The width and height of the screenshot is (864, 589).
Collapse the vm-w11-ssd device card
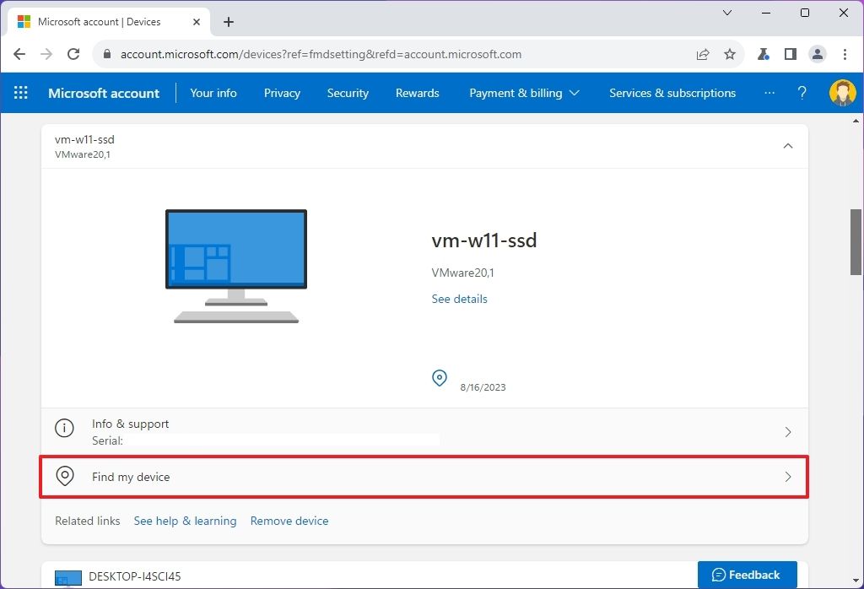click(787, 145)
